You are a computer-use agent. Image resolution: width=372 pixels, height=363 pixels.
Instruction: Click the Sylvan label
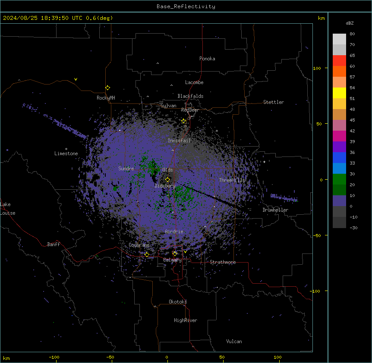coord(168,106)
